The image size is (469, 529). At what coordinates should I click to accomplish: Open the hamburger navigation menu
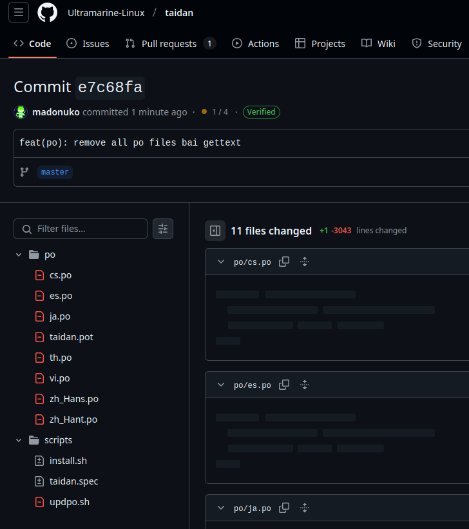[x=19, y=12]
